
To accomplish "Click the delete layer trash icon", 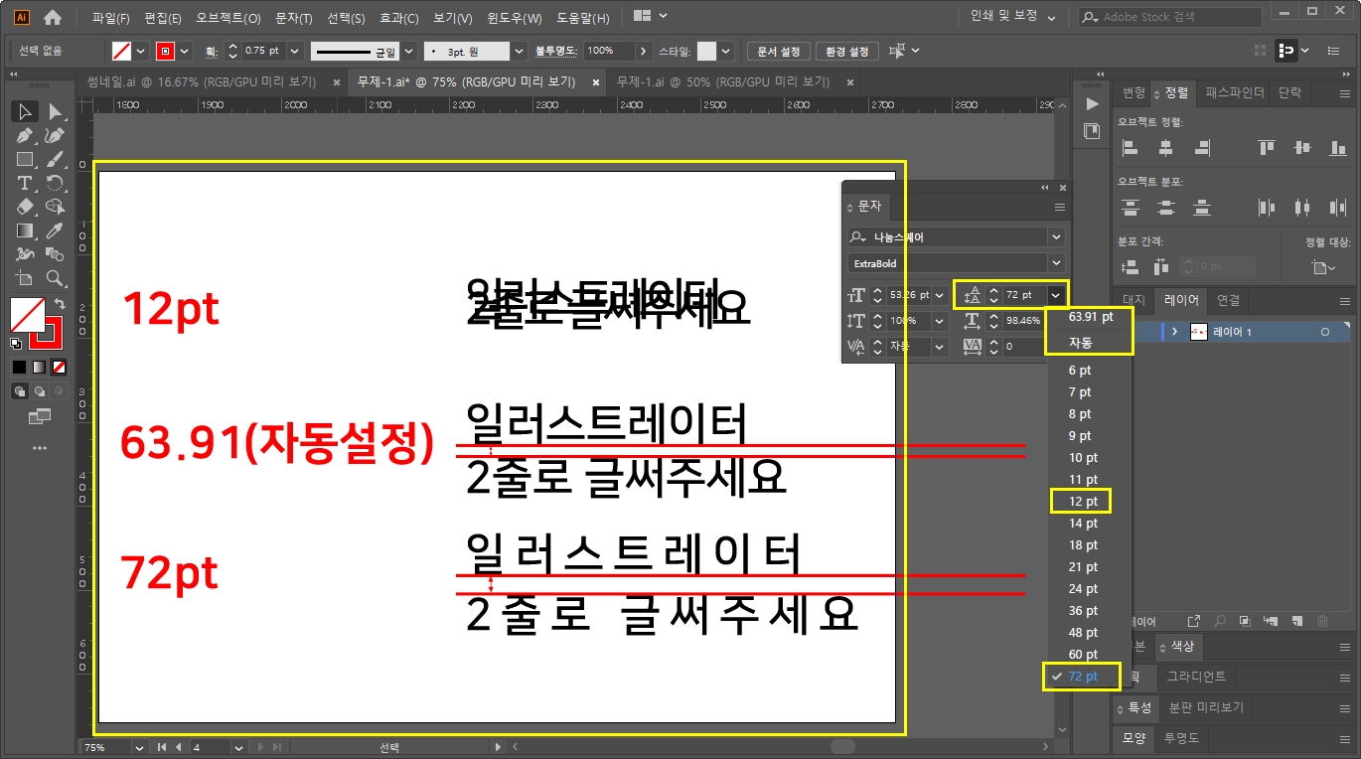I will pyautogui.click(x=1322, y=621).
